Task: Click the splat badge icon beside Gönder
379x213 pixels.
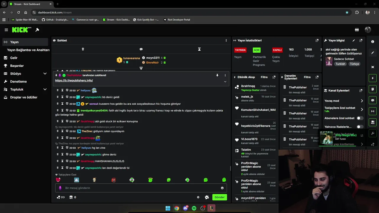Action: pos(207,197)
